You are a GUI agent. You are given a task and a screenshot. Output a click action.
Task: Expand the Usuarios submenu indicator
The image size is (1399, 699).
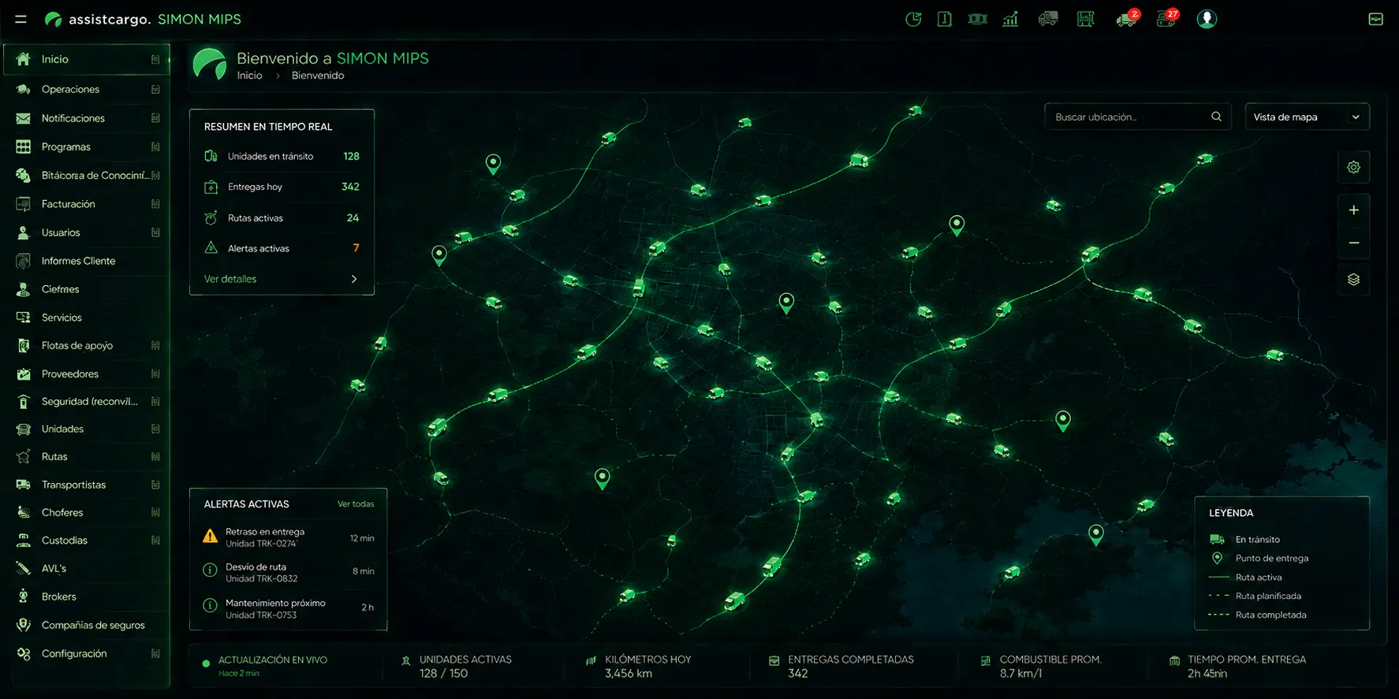coord(155,232)
